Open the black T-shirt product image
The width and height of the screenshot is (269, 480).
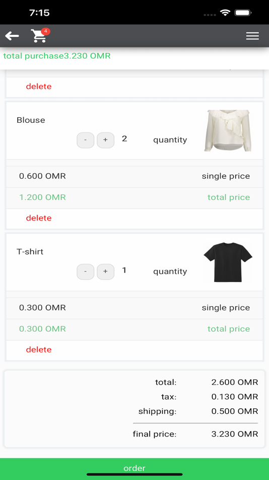pyautogui.click(x=228, y=262)
